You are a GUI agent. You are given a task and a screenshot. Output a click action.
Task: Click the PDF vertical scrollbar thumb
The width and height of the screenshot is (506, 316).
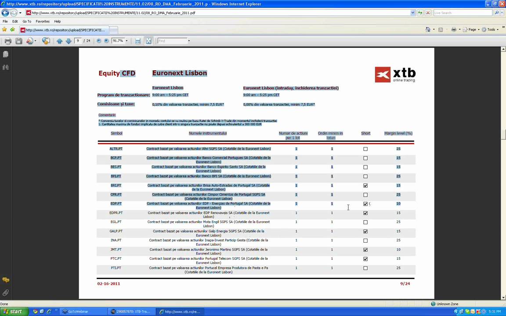coord(503,134)
